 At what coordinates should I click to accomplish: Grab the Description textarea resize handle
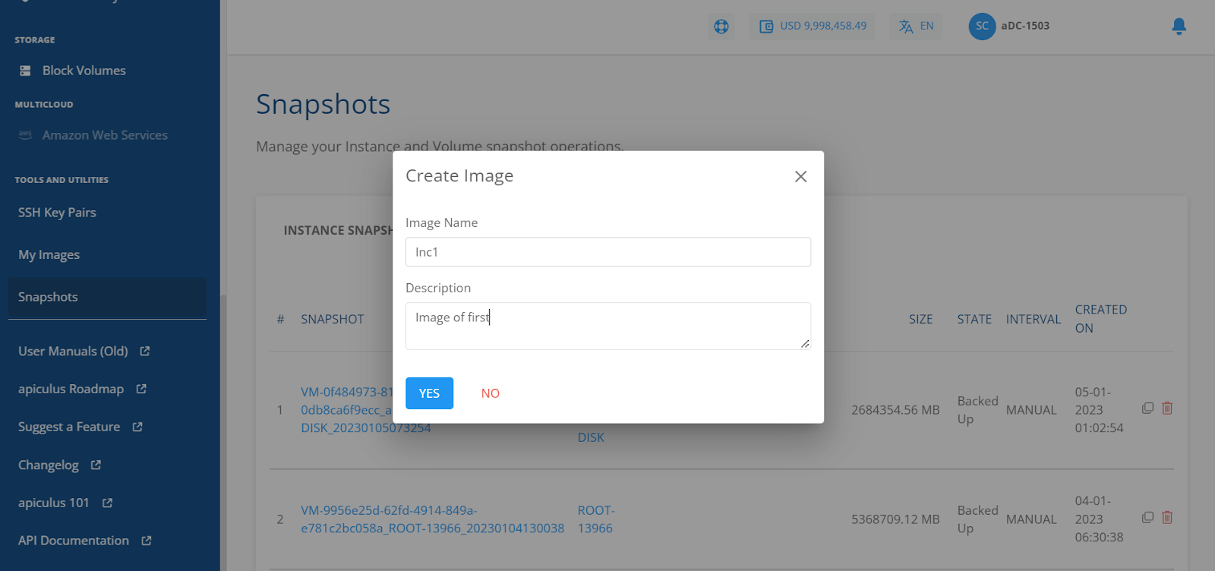[805, 344]
